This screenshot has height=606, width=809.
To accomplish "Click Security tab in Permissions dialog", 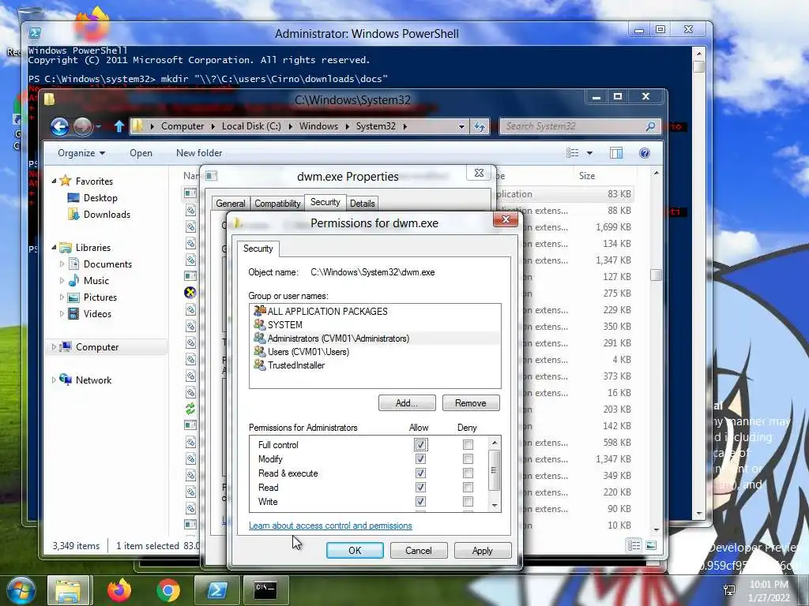I will point(258,249).
